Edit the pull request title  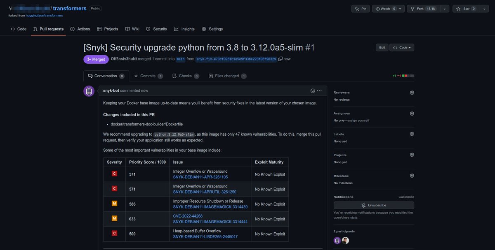[x=382, y=47]
